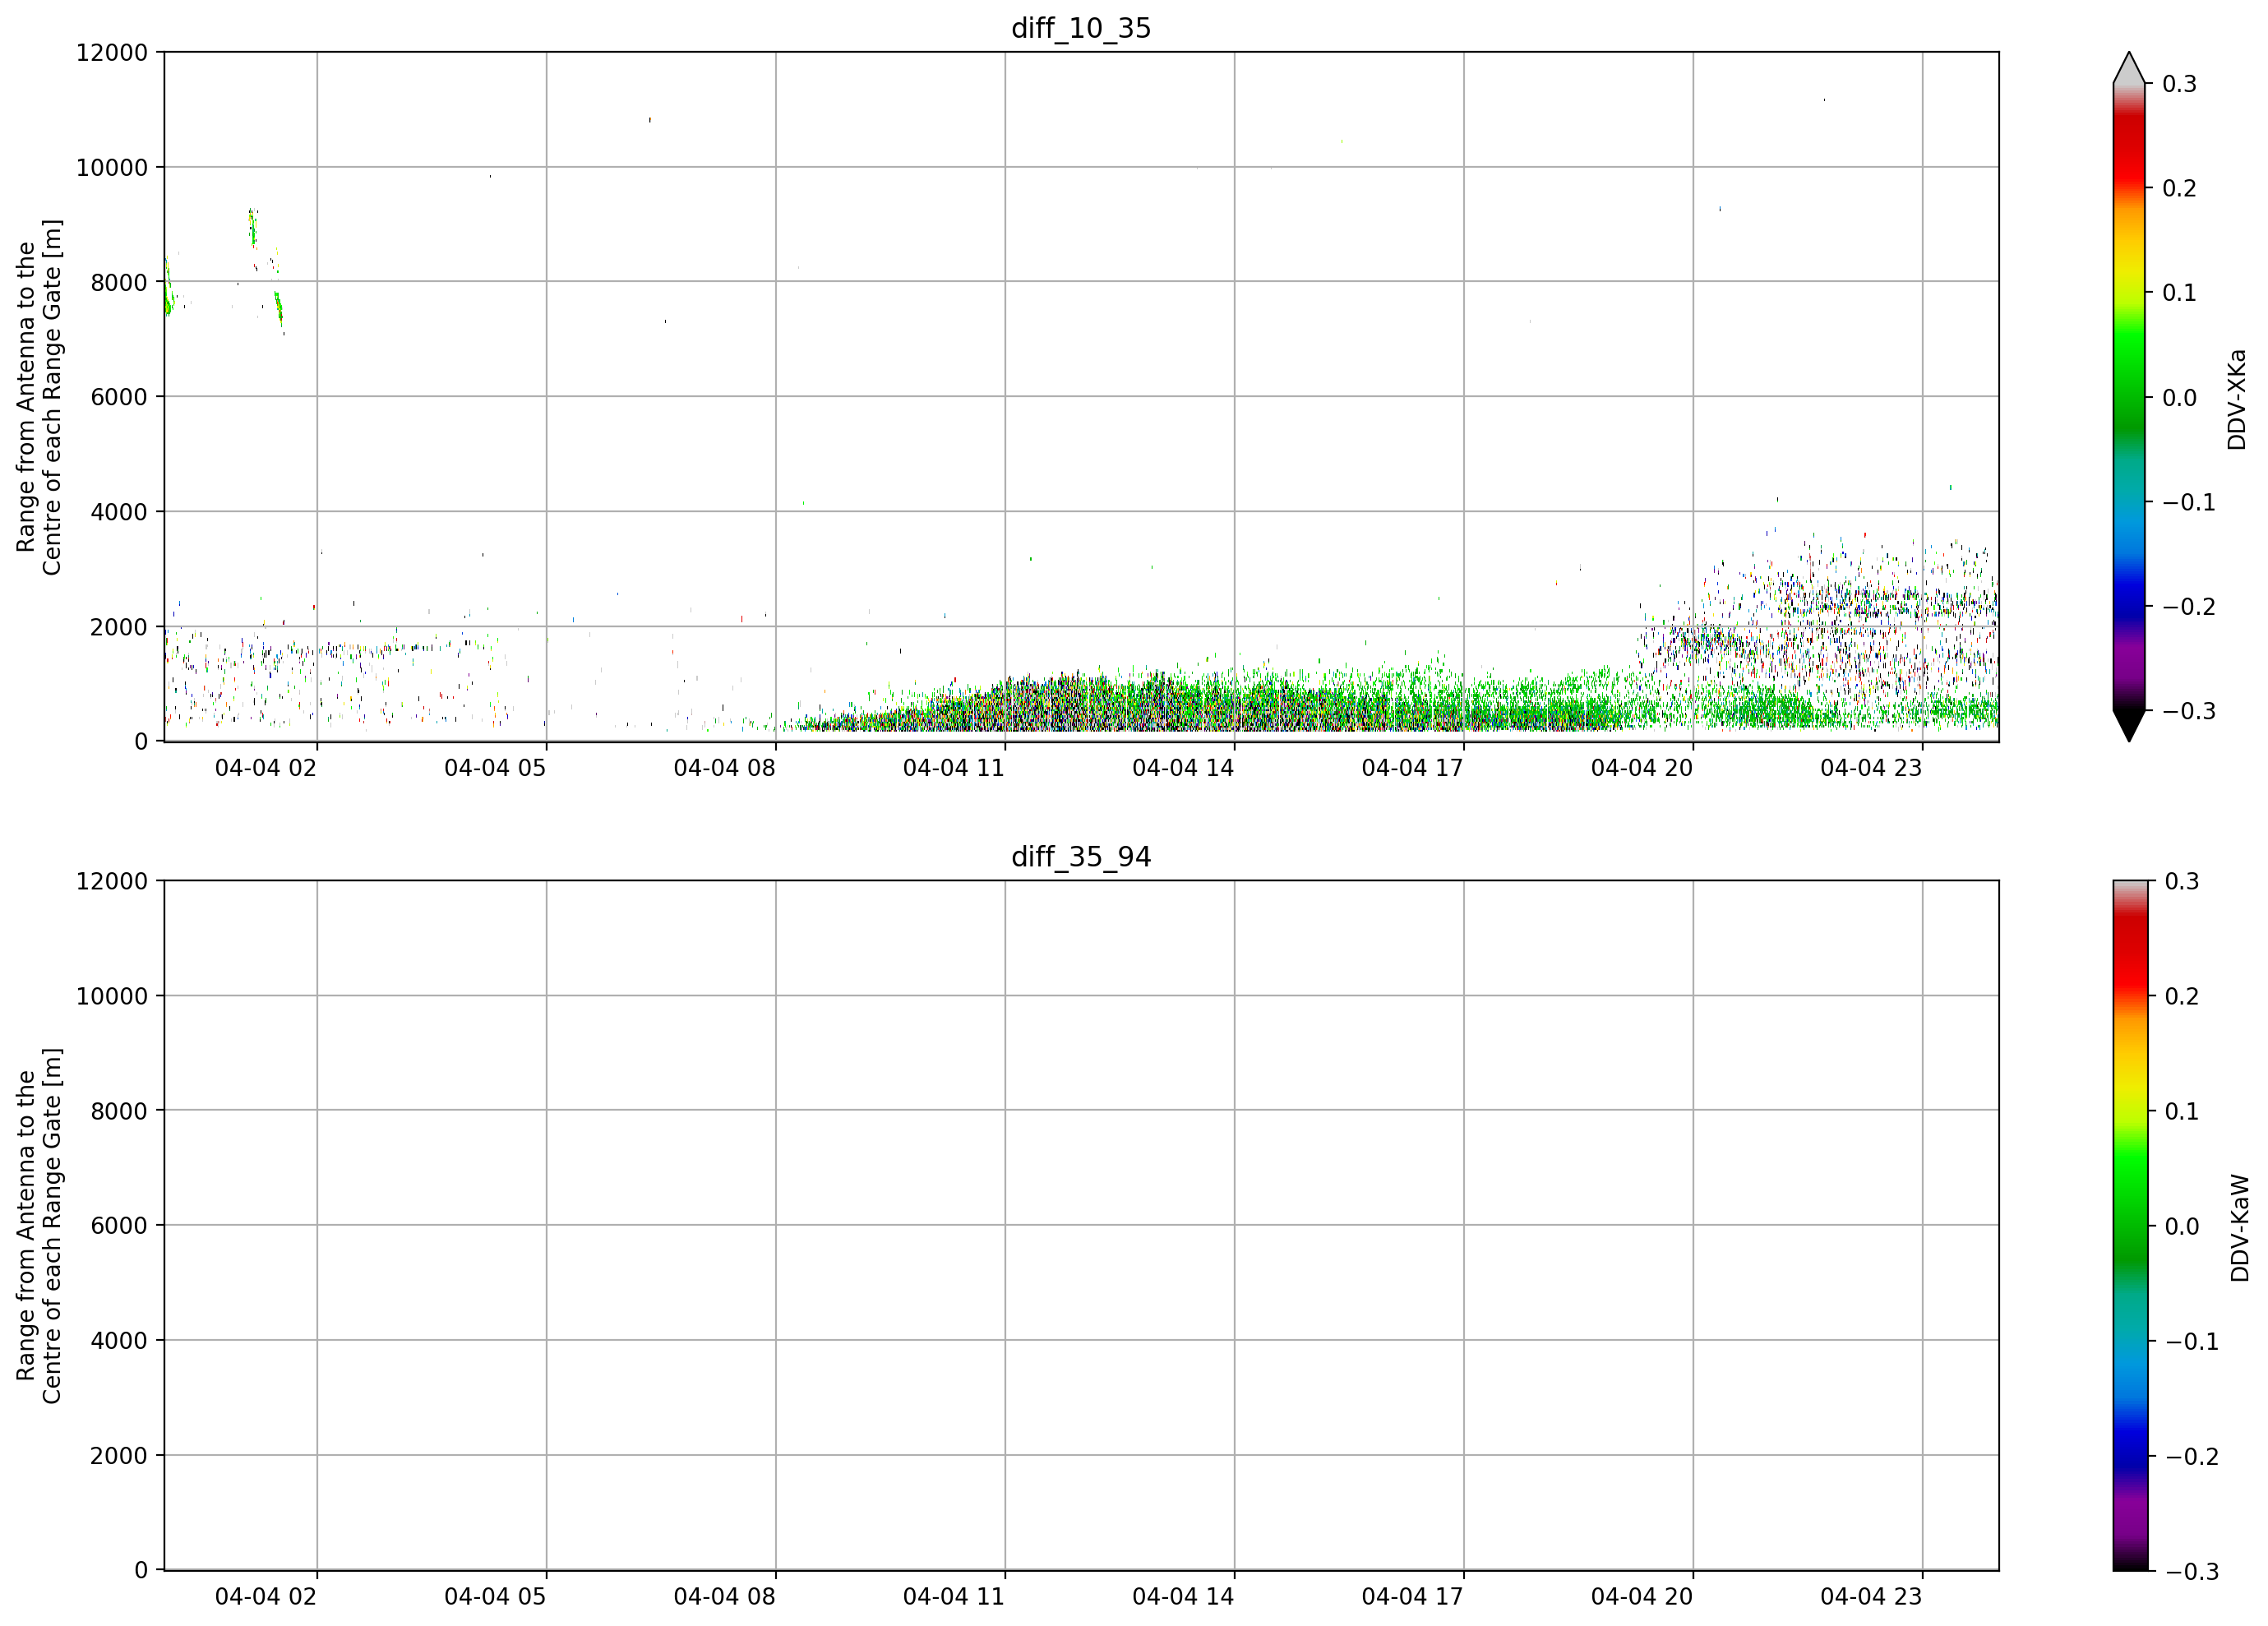Click the 4000 y-tick in diff_10_35 plot
This screenshot has height=1626, width=2268.
pos(119,512)
